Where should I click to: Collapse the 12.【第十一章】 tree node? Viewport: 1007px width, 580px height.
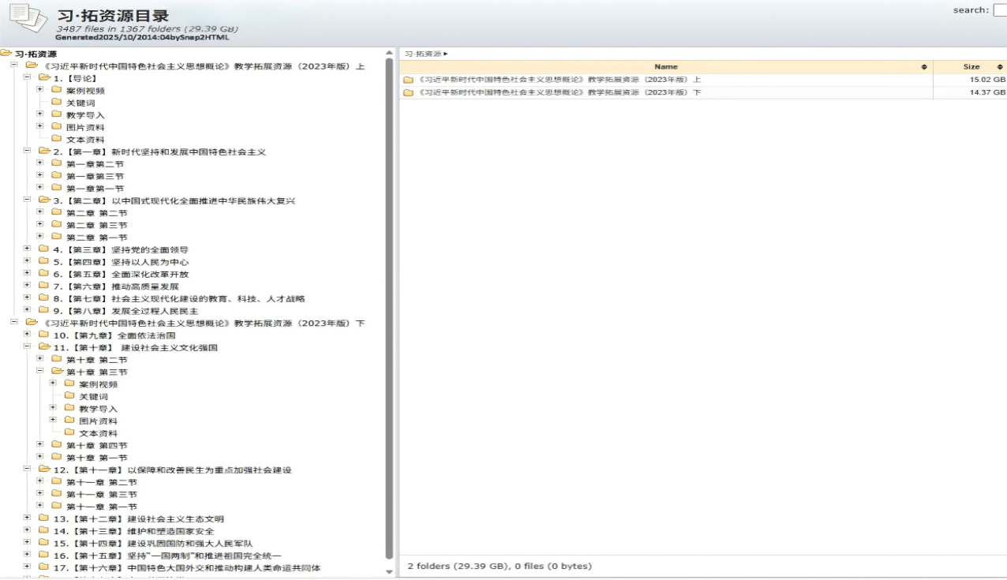(27, 470)
